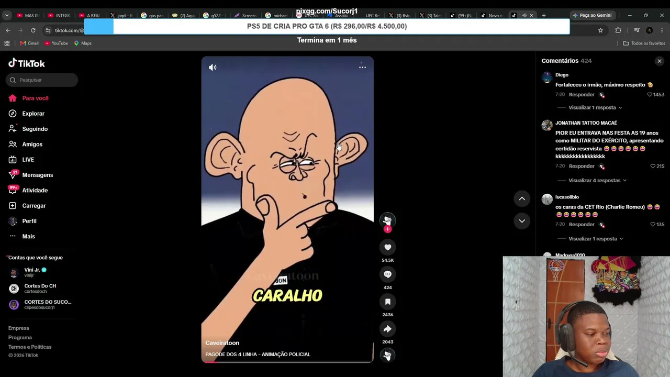
Task: Reply to JONATHAN TATTOO MACAÉ's comment
Action: (582, 167)
